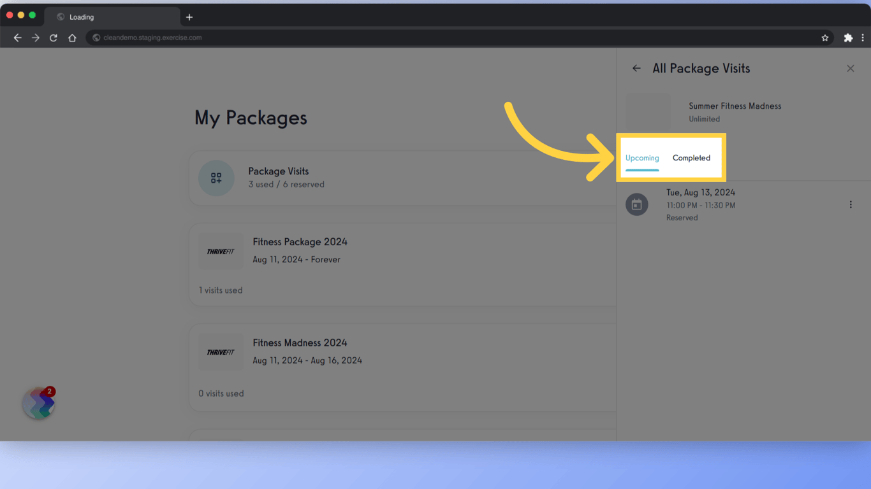
Task: Click the Summer Fitness Madness package thumbnail
Action: [x=648, y=113]
